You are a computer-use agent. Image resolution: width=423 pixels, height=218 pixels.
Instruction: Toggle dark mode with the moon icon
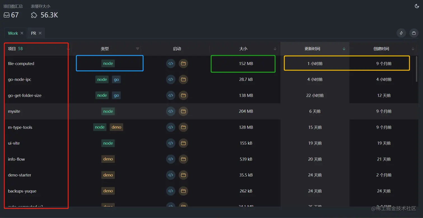coord(417,6)
